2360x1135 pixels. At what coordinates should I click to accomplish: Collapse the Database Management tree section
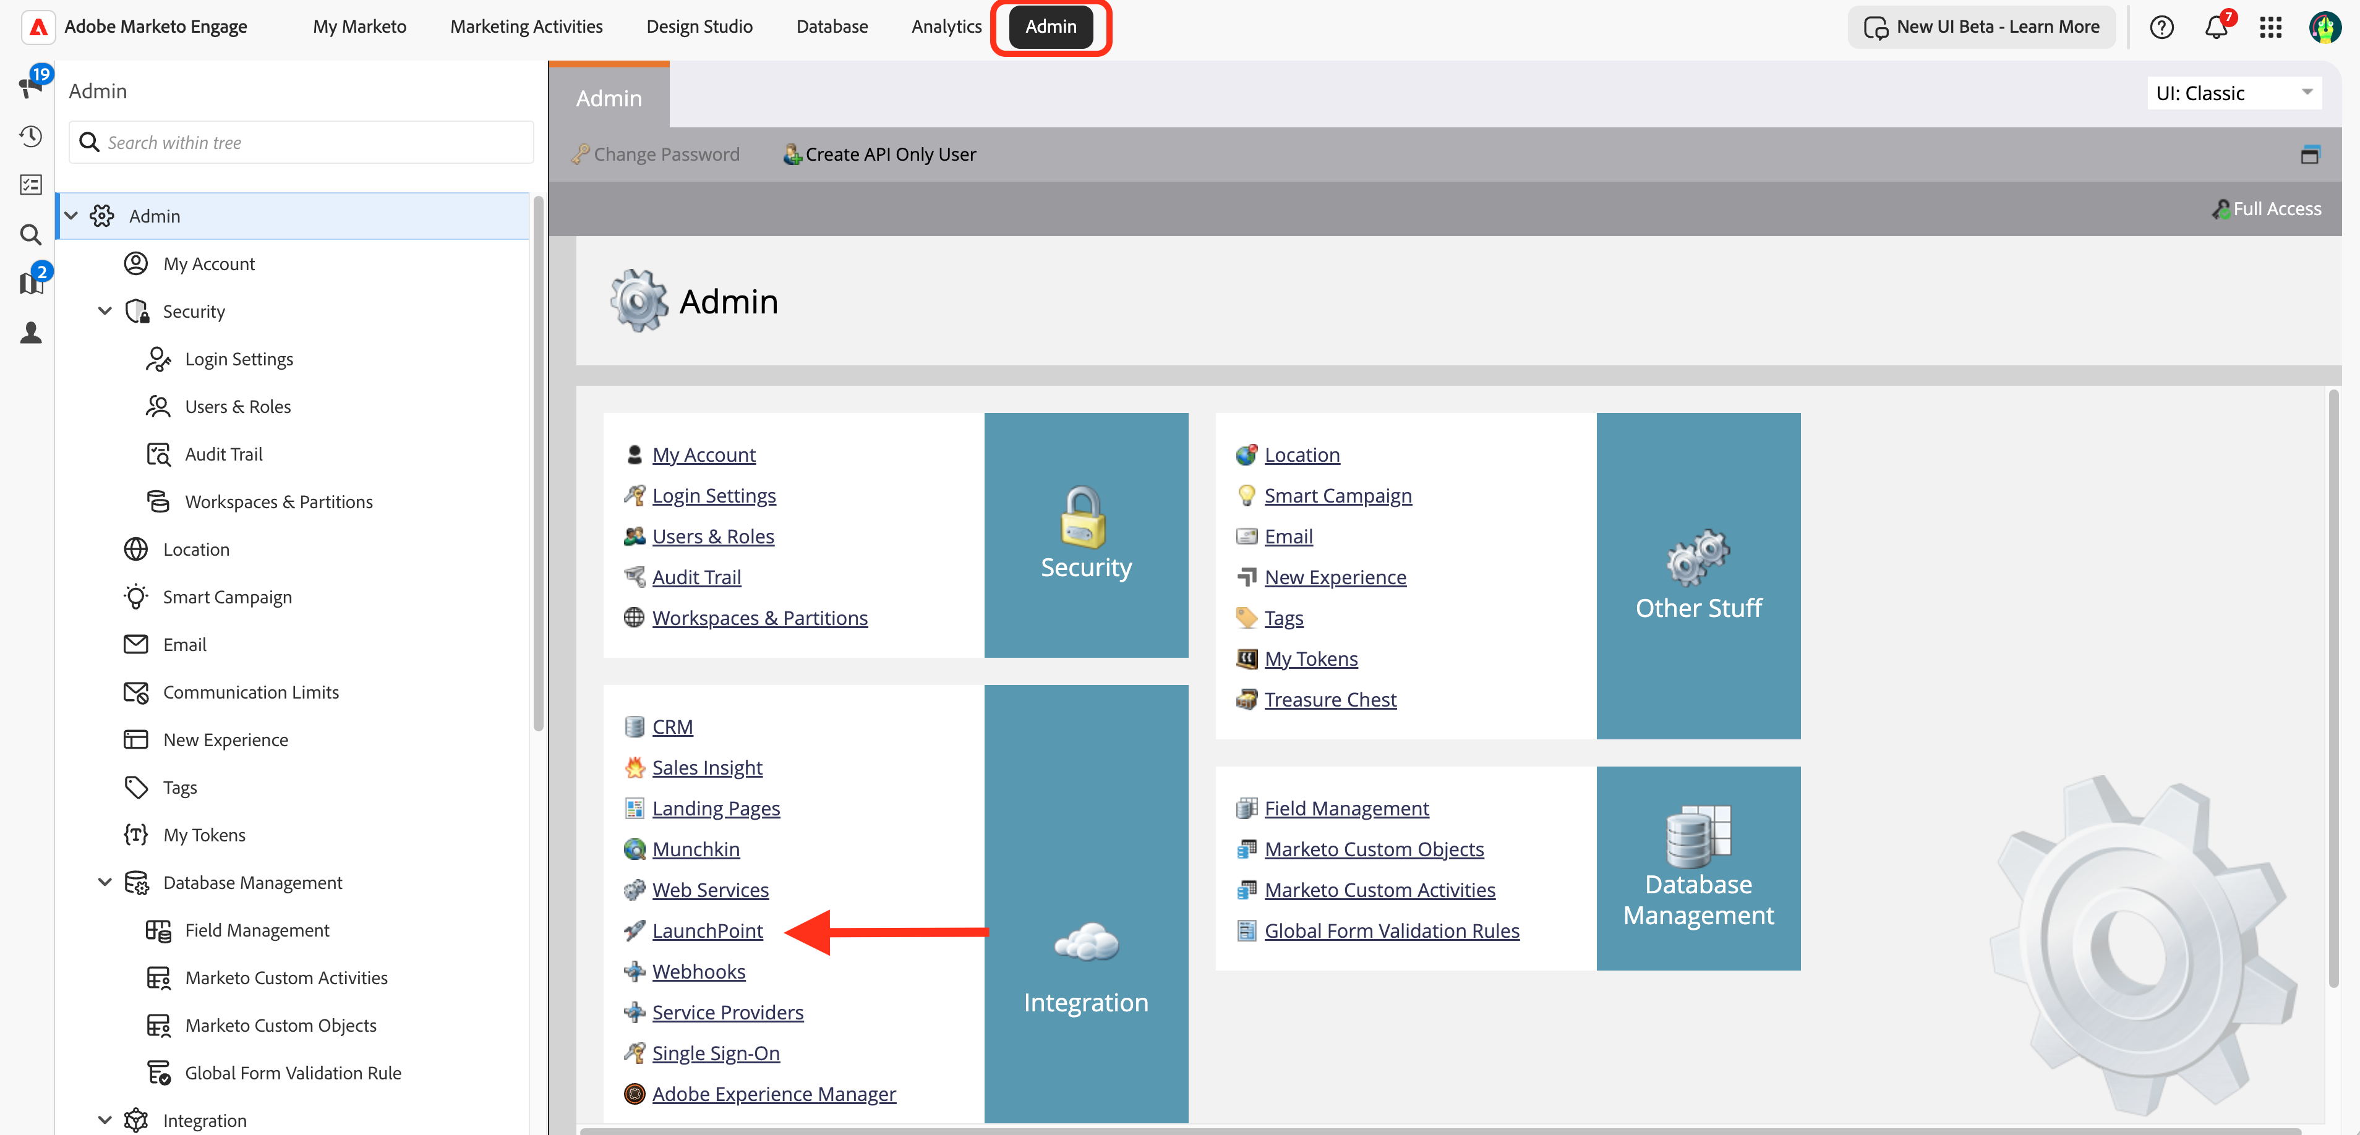105,882
